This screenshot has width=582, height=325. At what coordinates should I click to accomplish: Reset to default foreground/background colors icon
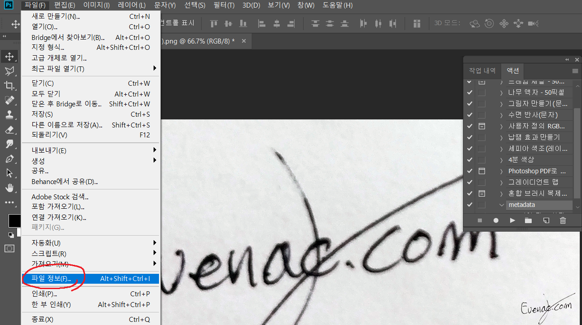click(11, 235)
